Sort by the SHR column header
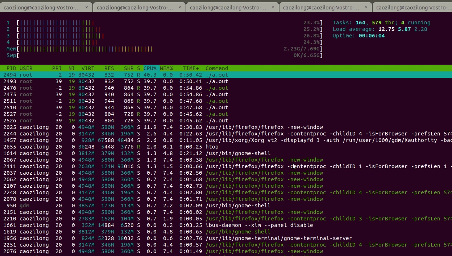 point(129,68)
